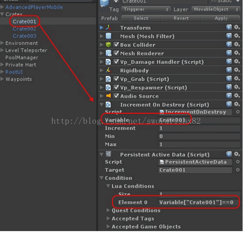The image size is (243, 232).
Task: Open help for Box Collider component
Action: pyautogui.click(x=229, y=44)
